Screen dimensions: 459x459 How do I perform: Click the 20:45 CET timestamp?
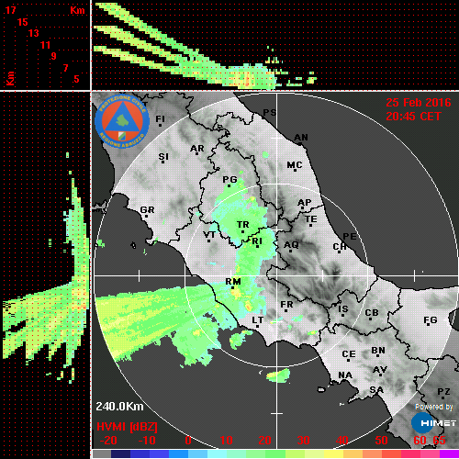click(x=413, y=117)
